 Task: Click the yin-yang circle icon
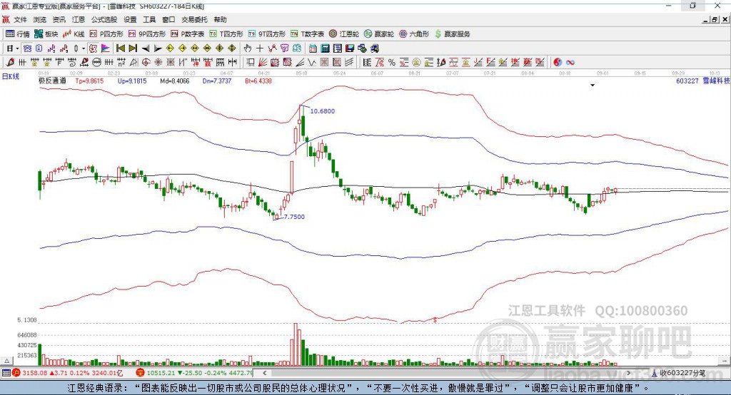pos(558,62)
